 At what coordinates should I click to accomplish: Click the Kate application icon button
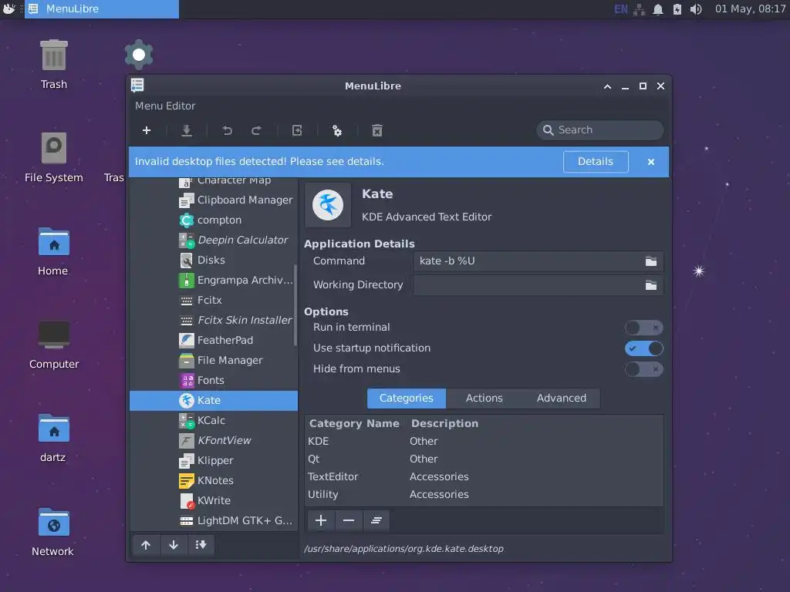tap(328, 205)
